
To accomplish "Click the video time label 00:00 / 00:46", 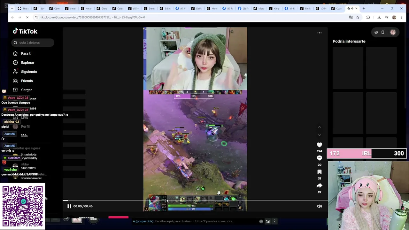I will [83, 206].
